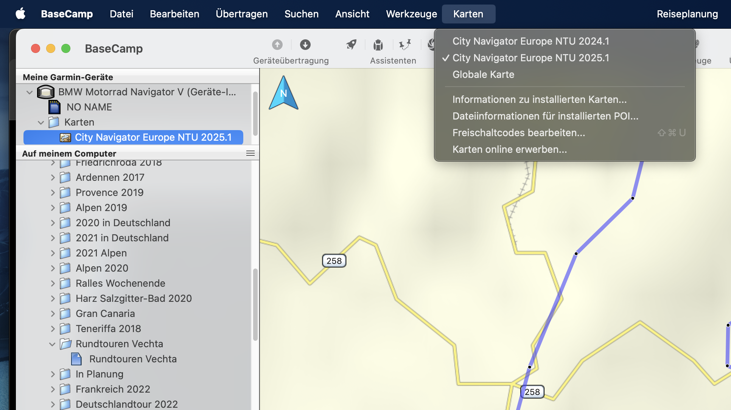Click Karten online erwerben

509,149
